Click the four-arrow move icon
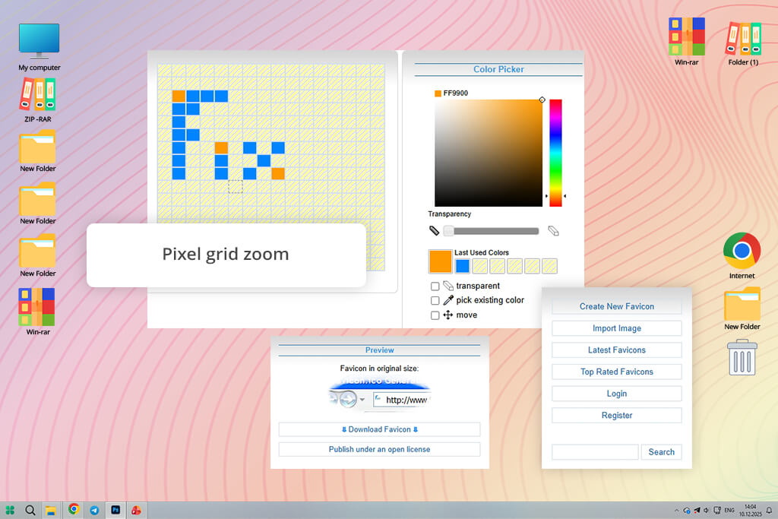This screenshot has height=519, width=778. [x=448, y=315]
